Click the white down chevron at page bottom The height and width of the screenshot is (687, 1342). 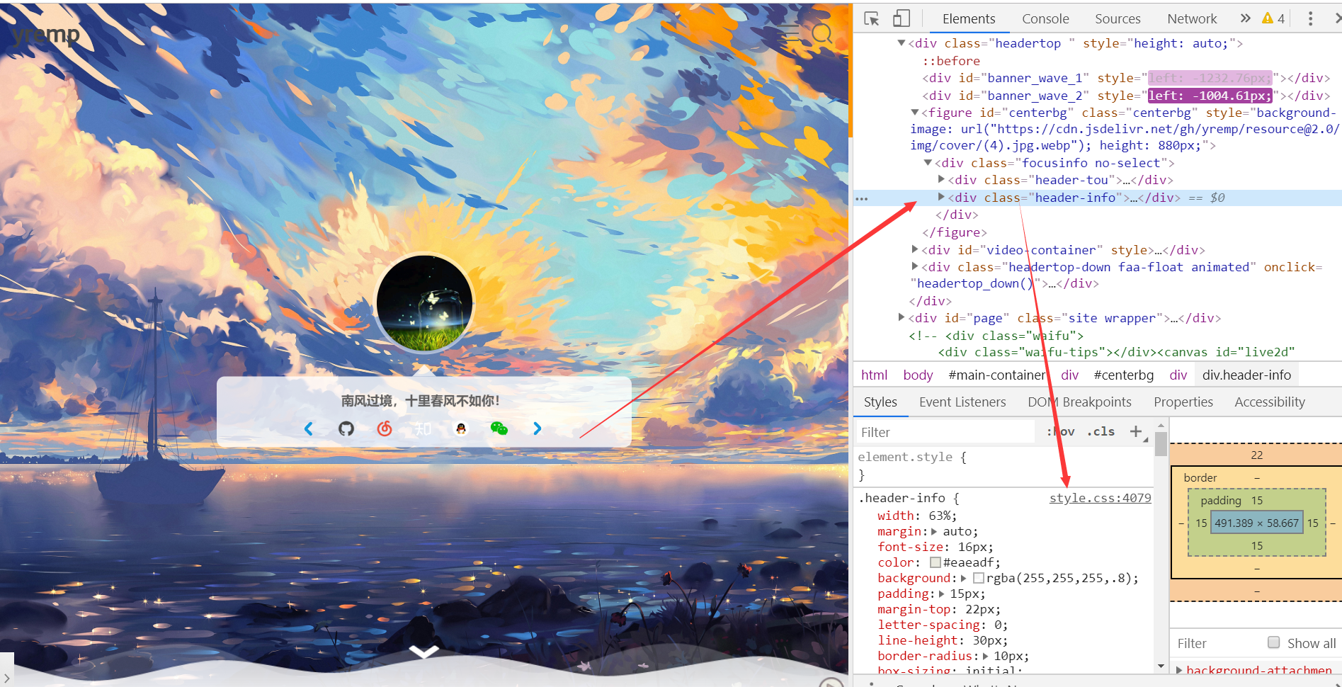click(x=423, y=651)
